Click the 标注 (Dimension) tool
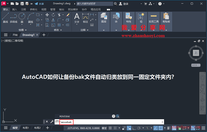The image size is (207, 132). 86,18
